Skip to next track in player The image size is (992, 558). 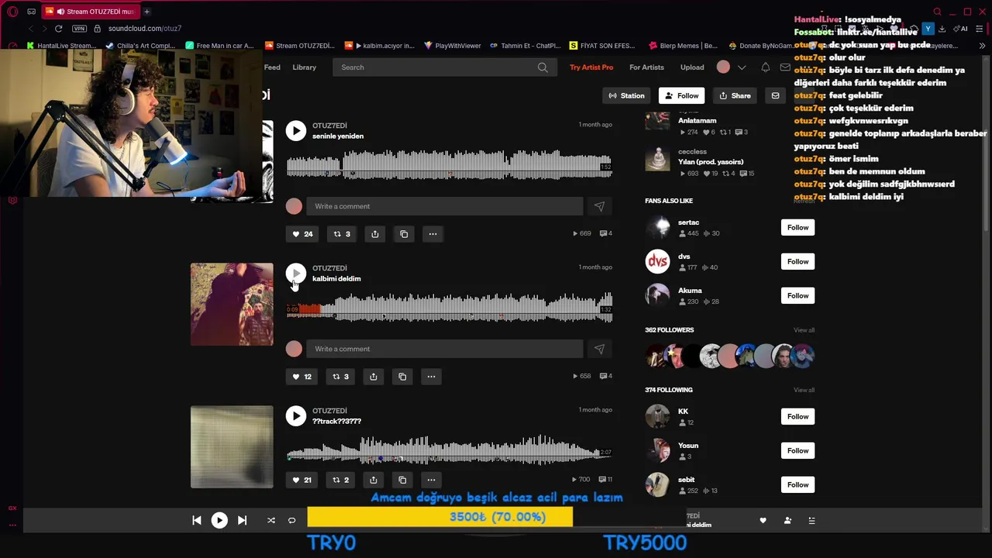[242, 521]
